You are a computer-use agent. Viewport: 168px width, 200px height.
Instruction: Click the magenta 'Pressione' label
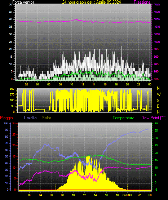tap(142, 2)
